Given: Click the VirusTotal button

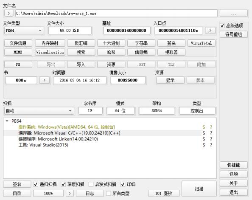Looking at the screenshot, I should [x=201, y=43].
